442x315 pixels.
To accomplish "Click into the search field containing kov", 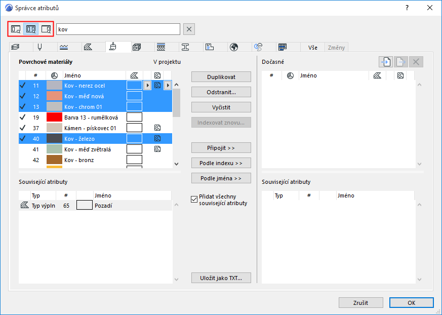I will point(118,29).
